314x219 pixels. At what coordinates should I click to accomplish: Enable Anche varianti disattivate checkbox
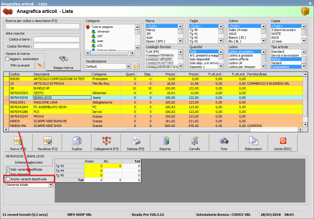click(8, 179)
